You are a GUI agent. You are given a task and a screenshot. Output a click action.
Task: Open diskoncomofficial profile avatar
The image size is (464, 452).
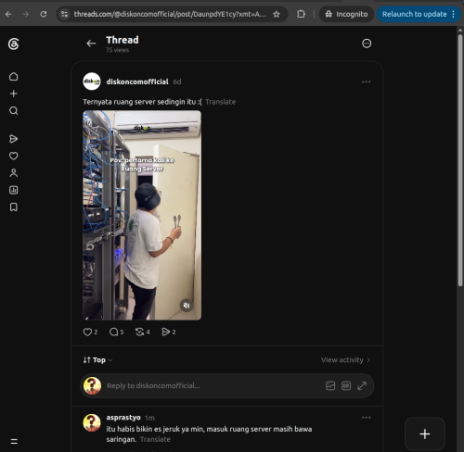click(92, 82)
